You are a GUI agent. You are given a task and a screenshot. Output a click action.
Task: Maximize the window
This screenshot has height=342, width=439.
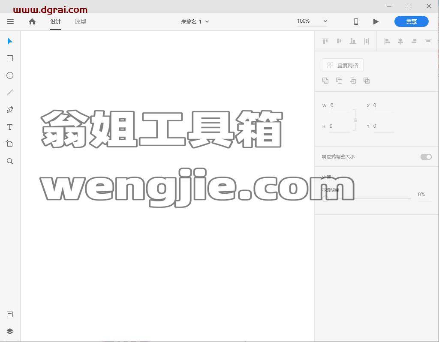tap(409, 6)
